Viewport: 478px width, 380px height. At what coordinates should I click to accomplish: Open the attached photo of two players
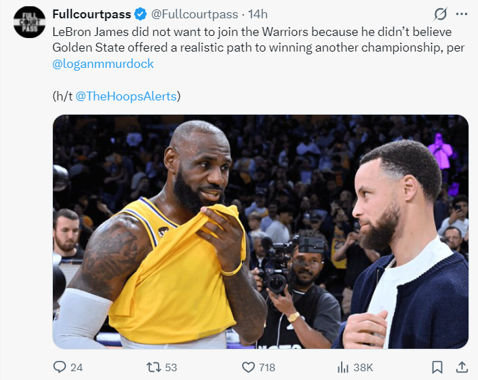tap(260, 232)
